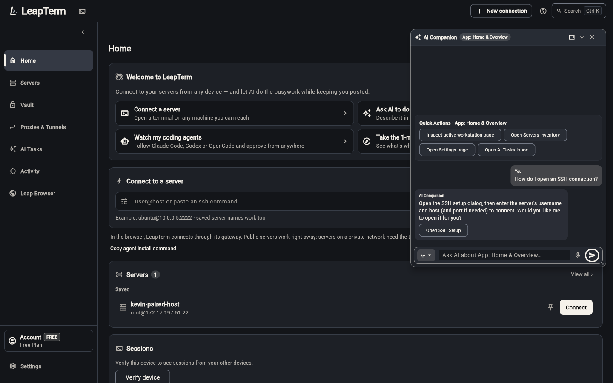This screenshot has height=383, width=613.
Task: Open AI Tasks in the sidebar
Action: pos(49,149)
